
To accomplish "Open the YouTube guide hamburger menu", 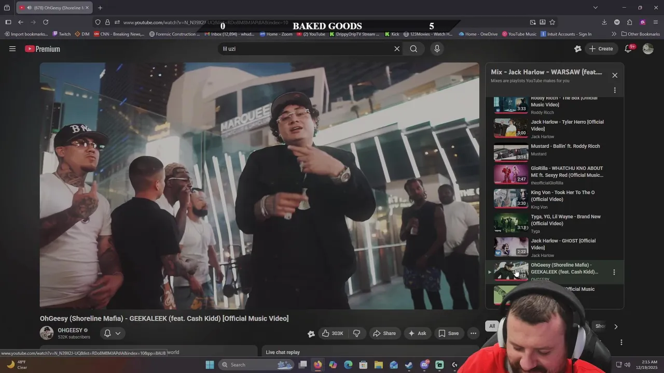I will click(12, 49).
